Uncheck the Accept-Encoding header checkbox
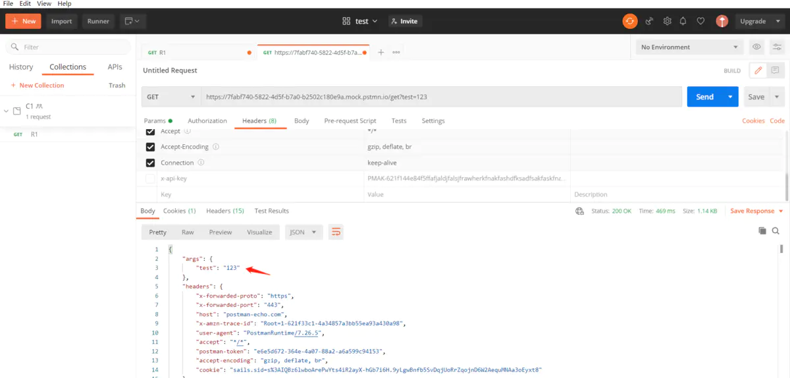790x378 pixels. pyautogui.click(x=150, y=147)
